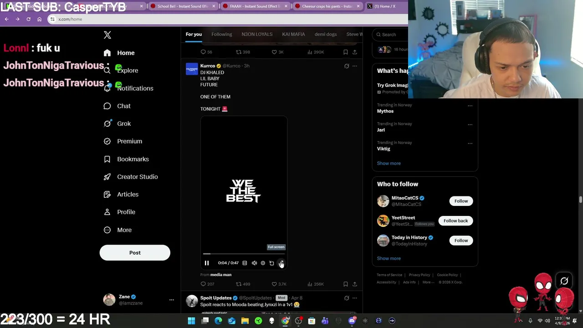Click the x.com/home address bar
The width and height of the screenshot is (583, 328).
tap(228, 19)
